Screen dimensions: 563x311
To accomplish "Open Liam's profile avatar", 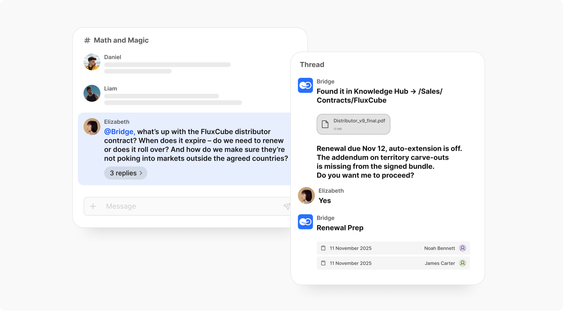I will point(92,93).
